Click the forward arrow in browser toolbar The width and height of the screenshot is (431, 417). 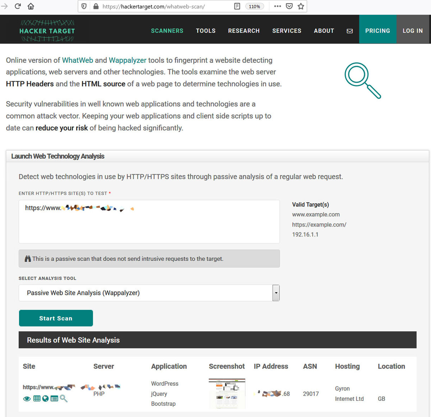pos(4,6)
